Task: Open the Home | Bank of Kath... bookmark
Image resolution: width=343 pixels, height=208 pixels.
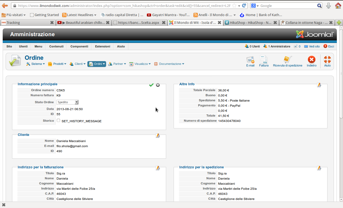Action: coord(261,15)
